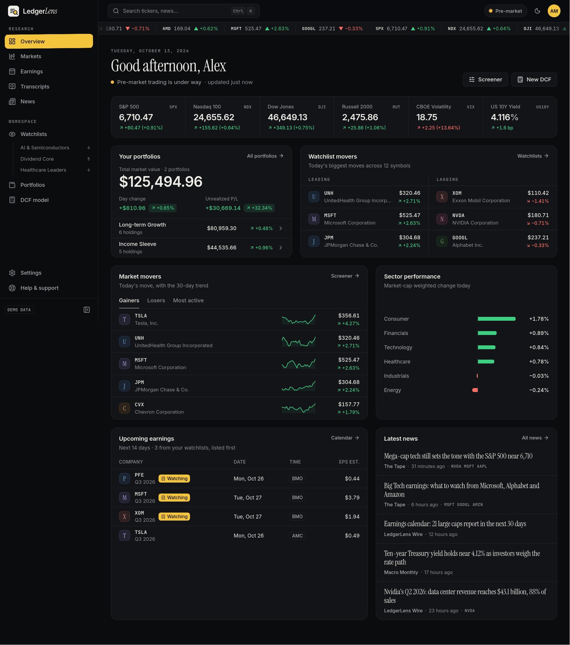Click the Settings gear icon
570x645 pixels.
point(12,273)
